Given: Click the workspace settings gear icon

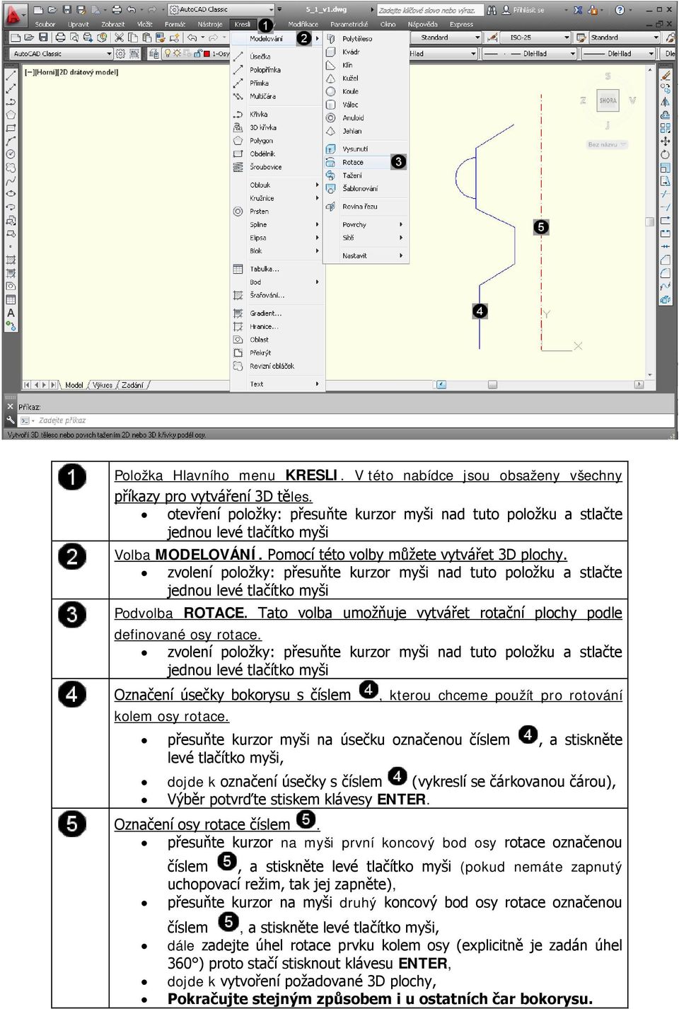Looking at the screenshot, I should pos(120,54).
